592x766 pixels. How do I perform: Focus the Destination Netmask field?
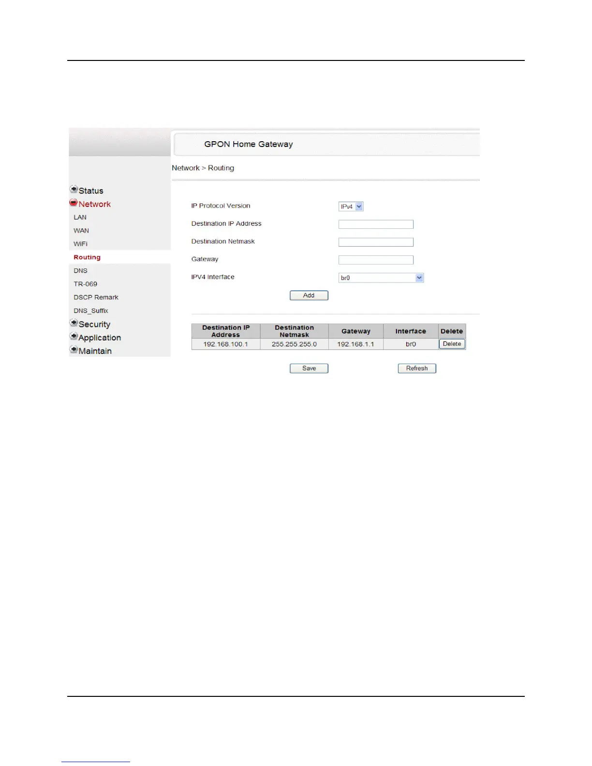(376, 242)
